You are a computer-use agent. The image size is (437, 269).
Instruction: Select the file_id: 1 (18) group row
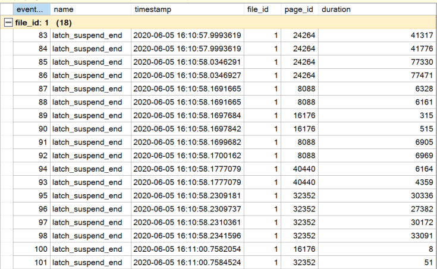[x=219, y=23]
